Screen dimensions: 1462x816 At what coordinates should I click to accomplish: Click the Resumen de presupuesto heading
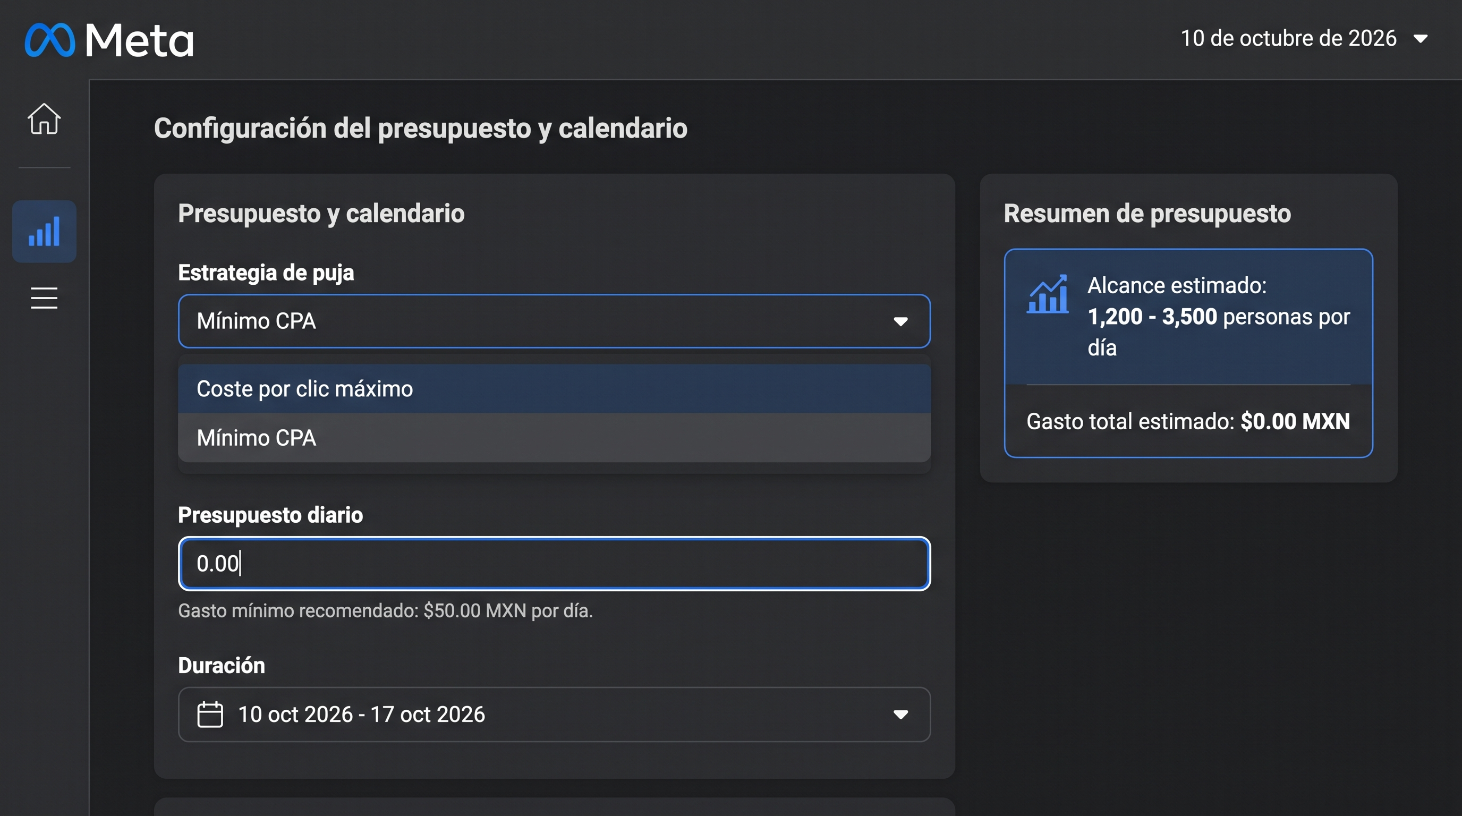(x=1147, y=214)
